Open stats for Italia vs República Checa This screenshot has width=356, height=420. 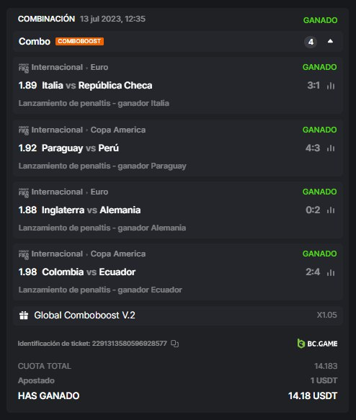pyautogui.click(x=331, y=86)
